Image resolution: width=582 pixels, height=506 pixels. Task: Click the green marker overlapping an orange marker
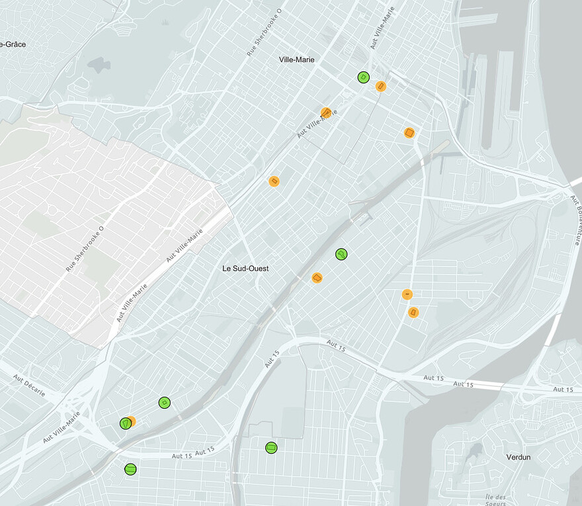(126, 423)
